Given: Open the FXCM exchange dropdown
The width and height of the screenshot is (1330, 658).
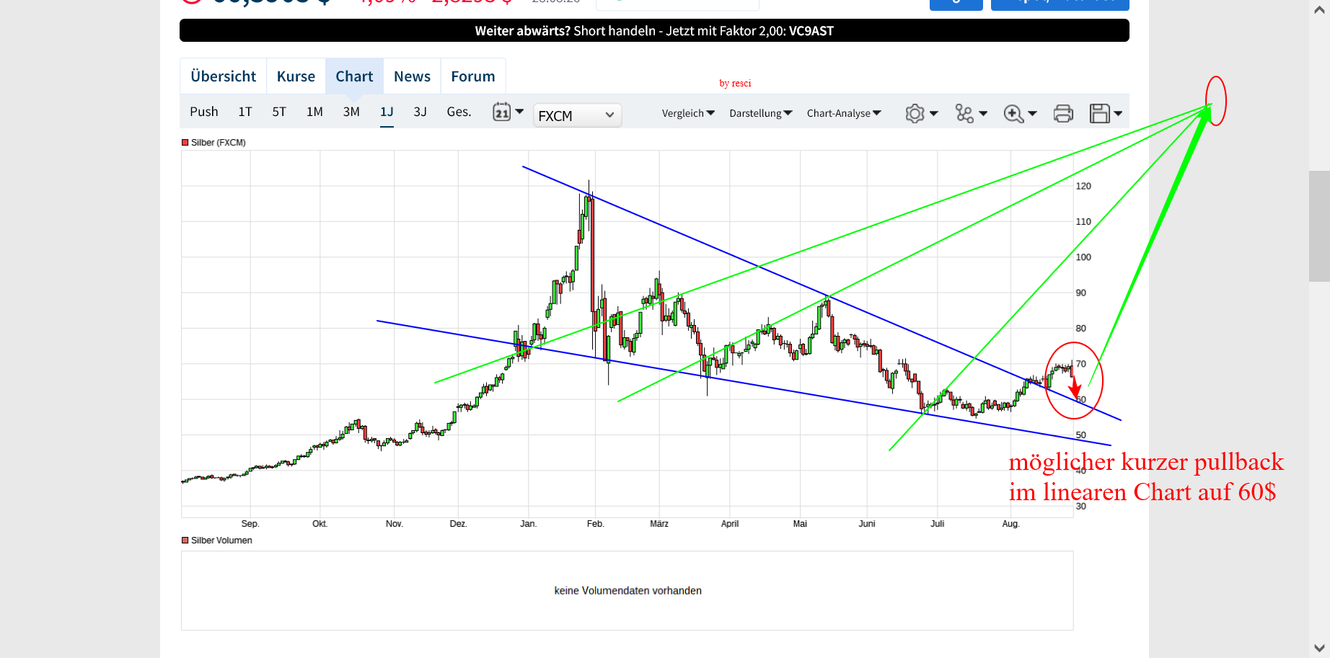Looking at the screenshot, I should click(577, 115).
